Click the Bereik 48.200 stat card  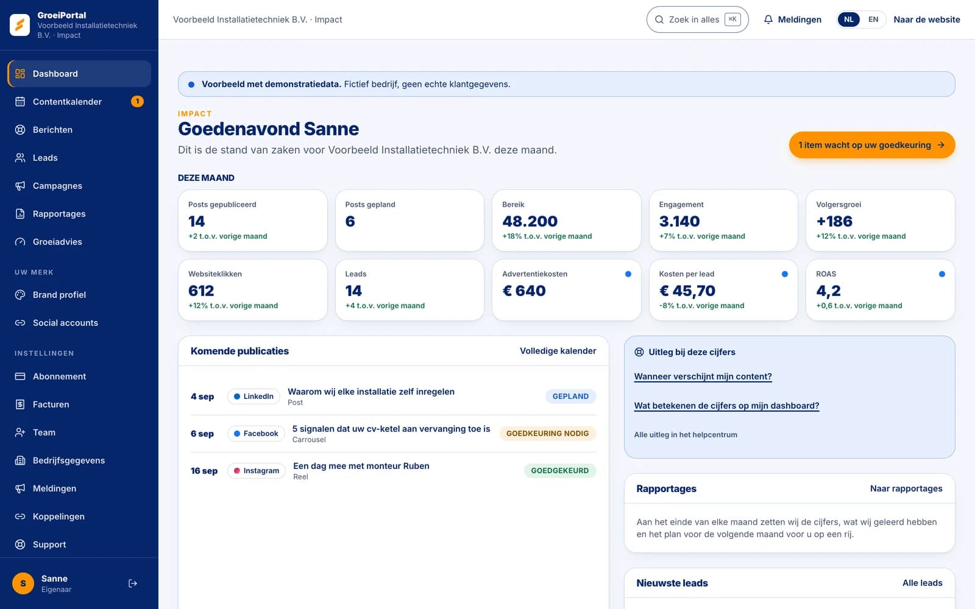coord(566,220)
